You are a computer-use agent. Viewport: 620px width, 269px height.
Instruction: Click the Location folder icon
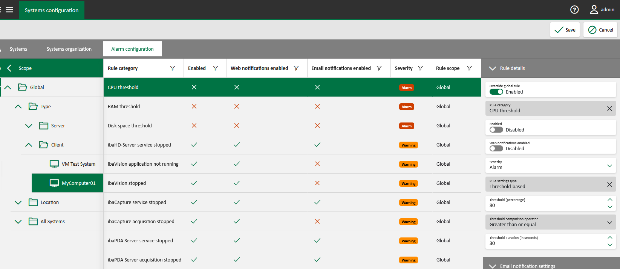tap(33, 202)
